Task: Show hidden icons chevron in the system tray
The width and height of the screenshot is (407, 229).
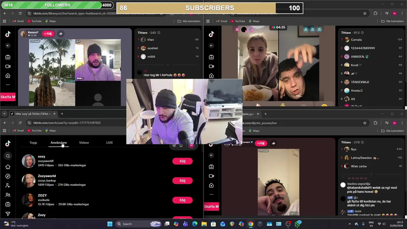Action: 350,224
